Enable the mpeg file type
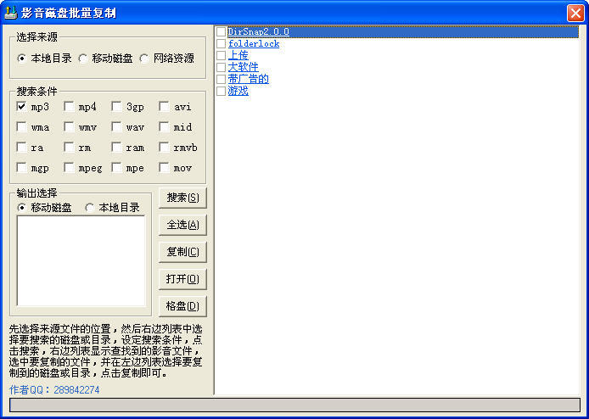 point(69,168)
